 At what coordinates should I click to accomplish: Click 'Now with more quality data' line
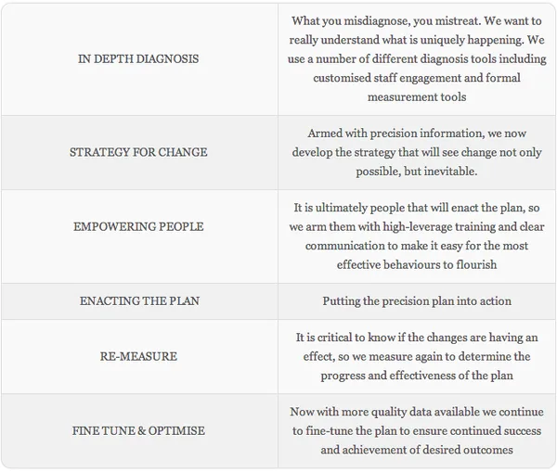[x=415, y=412]
